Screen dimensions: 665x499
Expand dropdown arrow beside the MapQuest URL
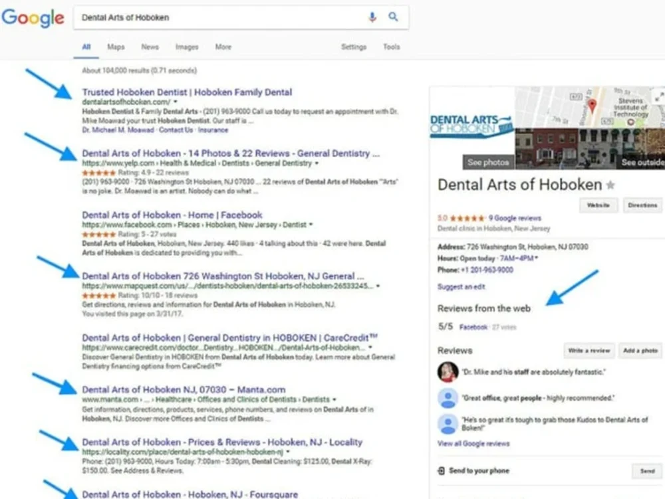378,286
